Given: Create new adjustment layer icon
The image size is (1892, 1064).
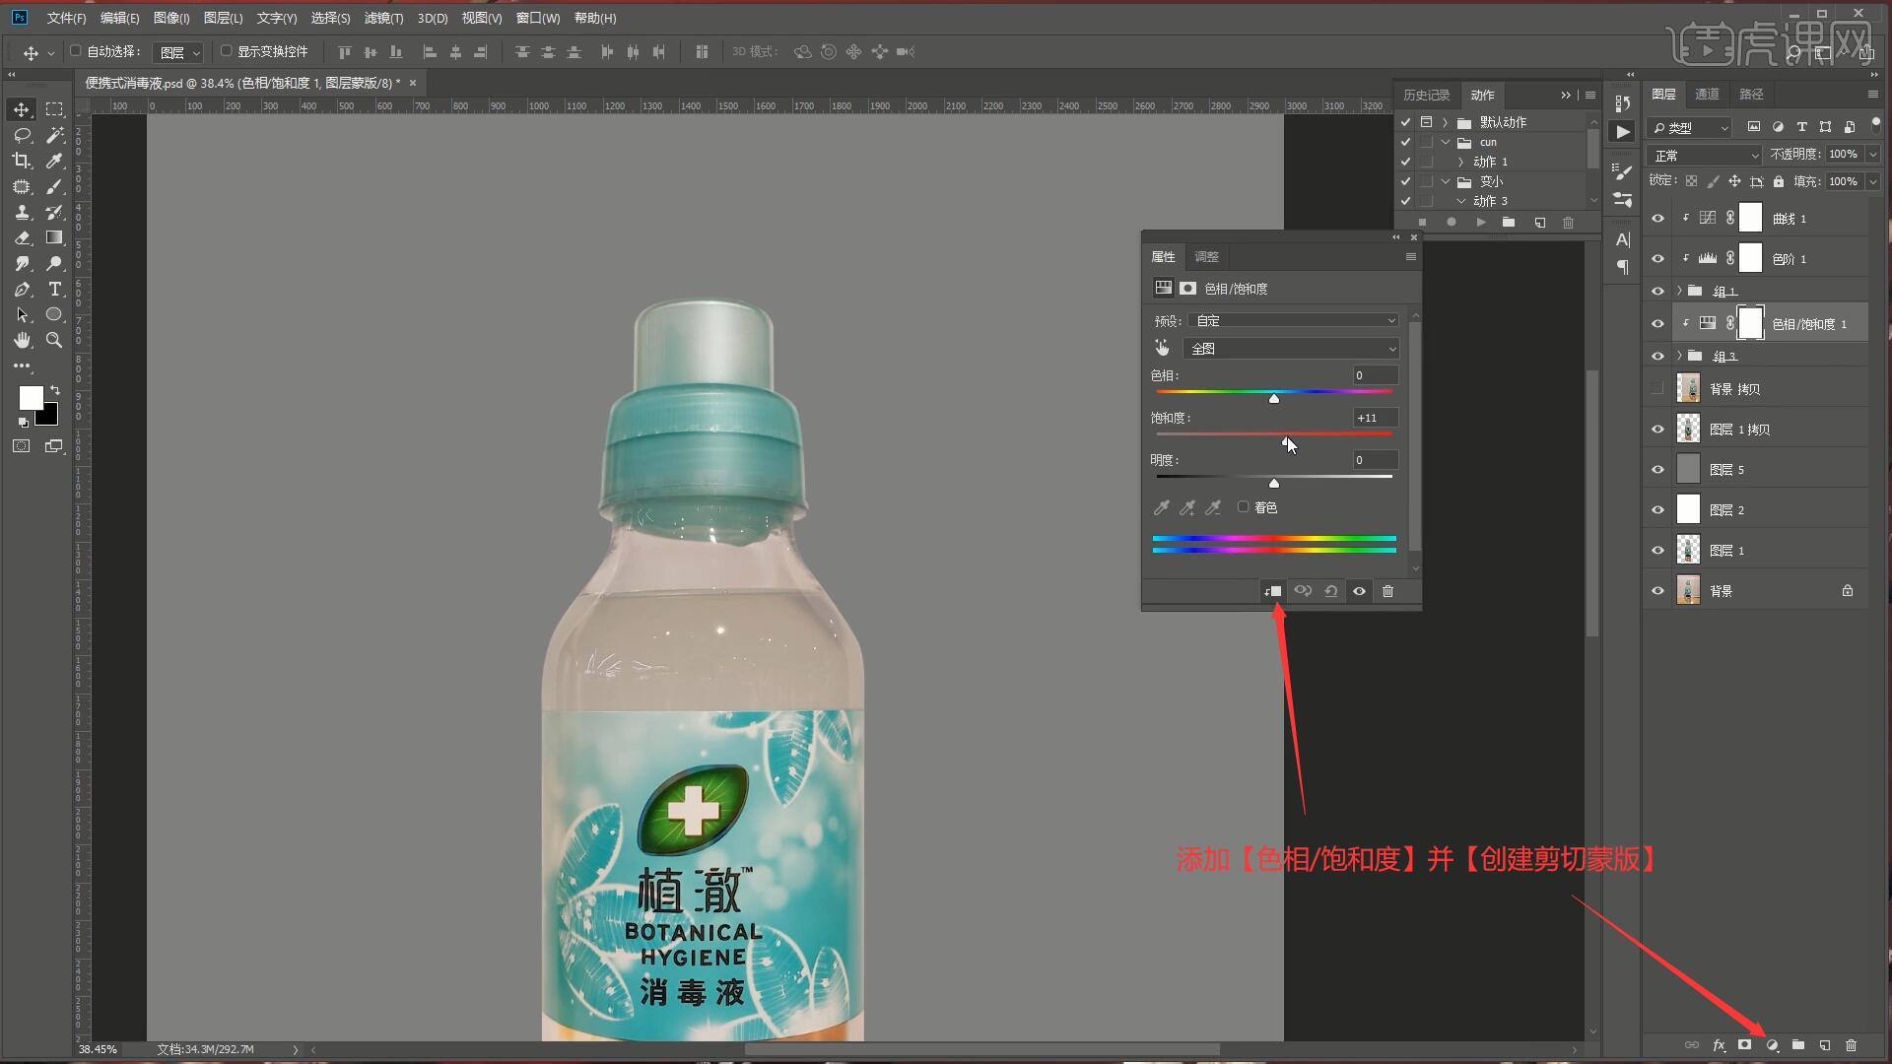Looking at the screenshot, I should click(x=1772, y=1045).
